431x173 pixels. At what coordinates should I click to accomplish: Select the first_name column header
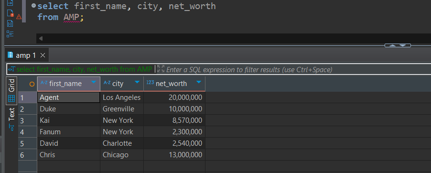[69, 84]
